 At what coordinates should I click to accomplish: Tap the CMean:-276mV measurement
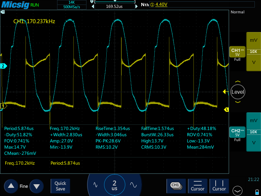click(20, 153)
